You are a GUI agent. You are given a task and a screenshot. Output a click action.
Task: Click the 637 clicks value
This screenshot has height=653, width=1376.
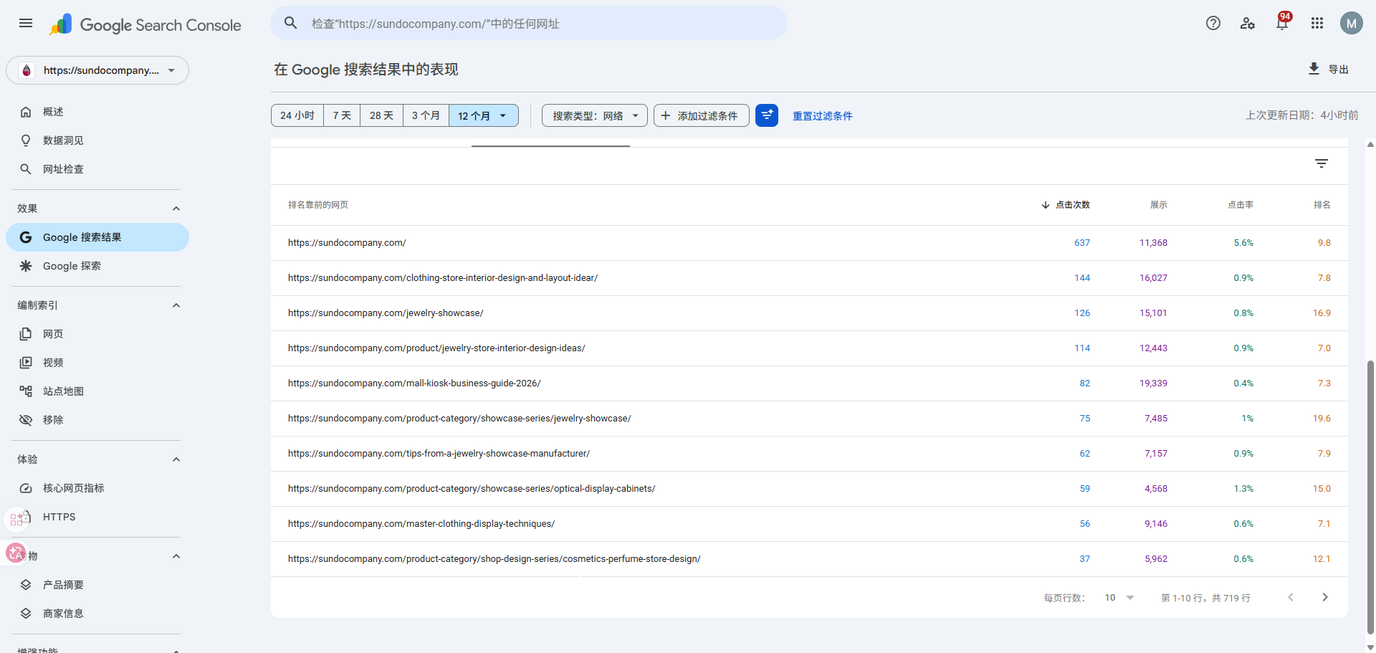pyautogui.click(x=1082, y=243)
